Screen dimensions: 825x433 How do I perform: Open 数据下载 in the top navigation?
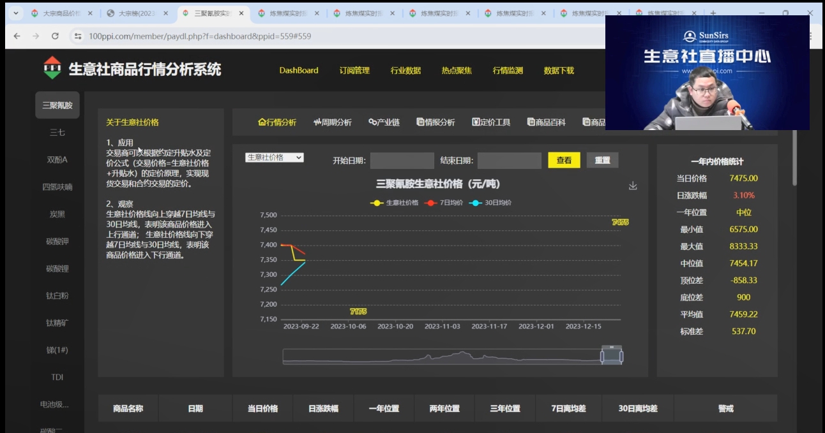tap(559, 70)
